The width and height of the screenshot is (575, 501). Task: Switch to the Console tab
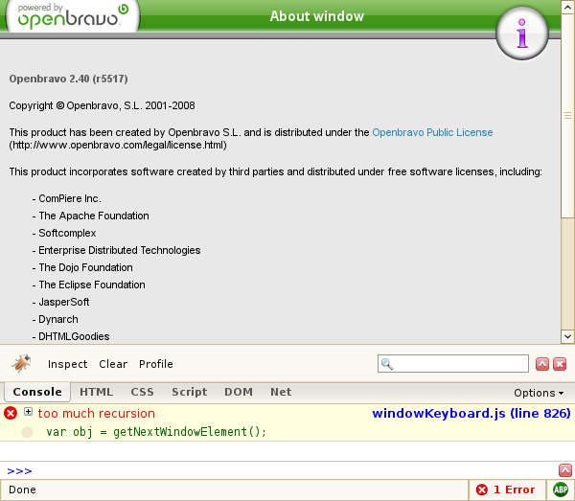tap(37, 392)
